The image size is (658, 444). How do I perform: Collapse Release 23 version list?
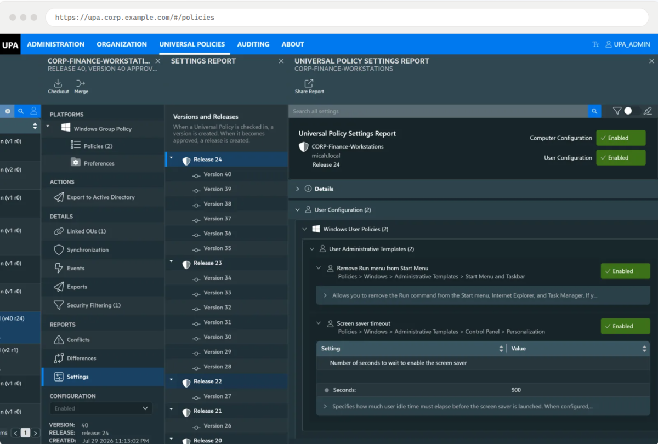tap(171, 261)
